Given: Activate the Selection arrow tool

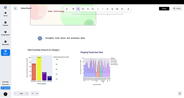Looking at the screenshot, I should pyautogui.click(x=78, y=9).
